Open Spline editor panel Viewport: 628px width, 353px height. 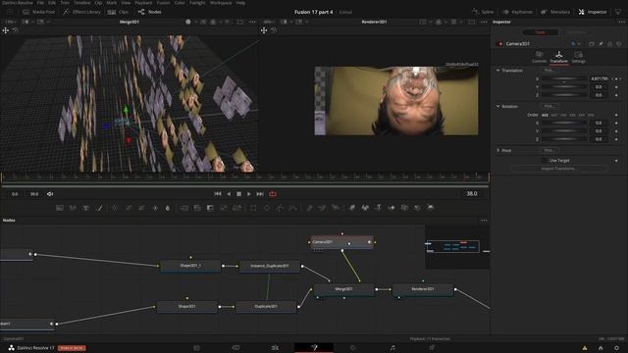tap(483, 12)
